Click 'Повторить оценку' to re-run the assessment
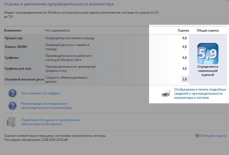Viewport: 229px width, 155px height. pyautogui.click(x=213, y=136)
